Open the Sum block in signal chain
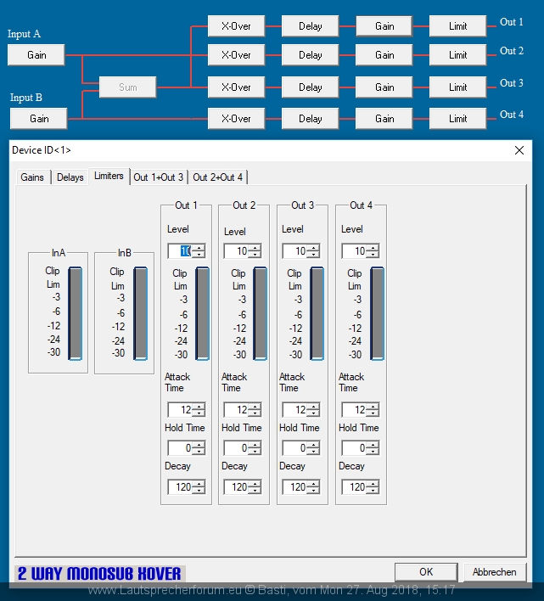Image resolution: width=544 pixels, height=601 pixels. tap(127, 87)
